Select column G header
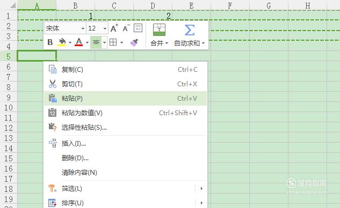The image size is (340, 208). (269, 5)
